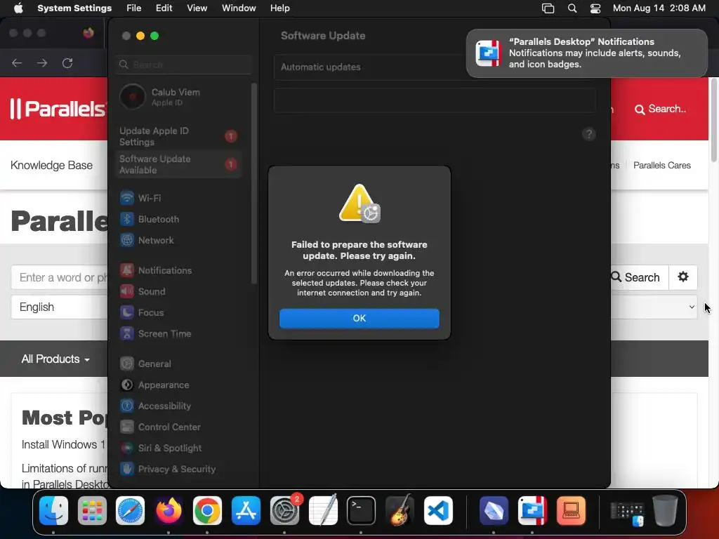Open Google Chrome from the Dock
This screenshot has width=719, height=539.
(x=207, y=511)
